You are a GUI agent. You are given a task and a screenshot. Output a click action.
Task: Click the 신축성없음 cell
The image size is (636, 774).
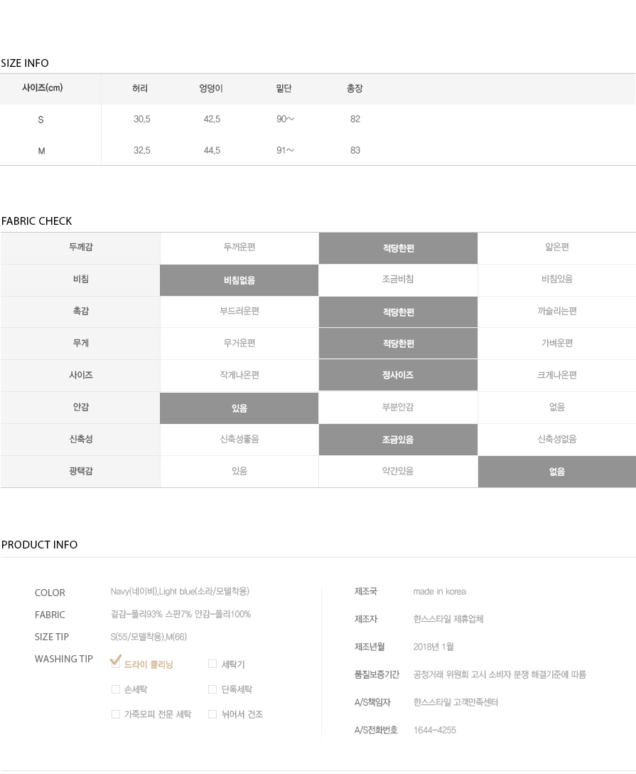pos(557,439)
